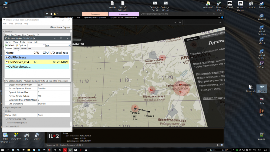Change the Link Sharpening Enabled value
270x152 pixels.
click(x=53, y=104)
